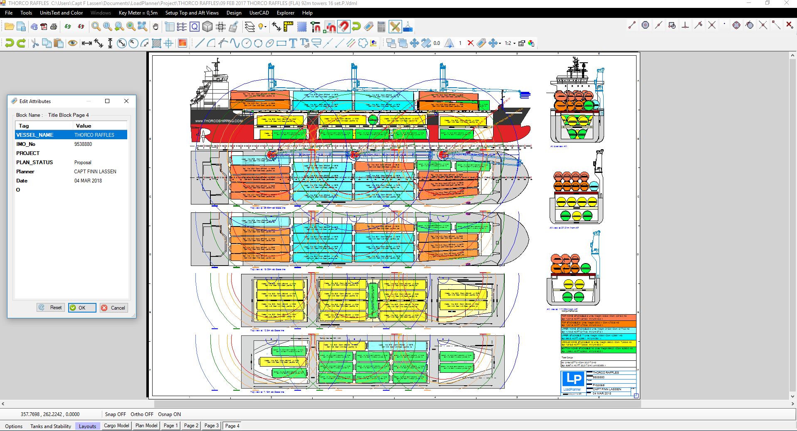Activate the Snap magnet toggle icon
This screenshot has width=797, height=431.
click(x=344, y=26)
